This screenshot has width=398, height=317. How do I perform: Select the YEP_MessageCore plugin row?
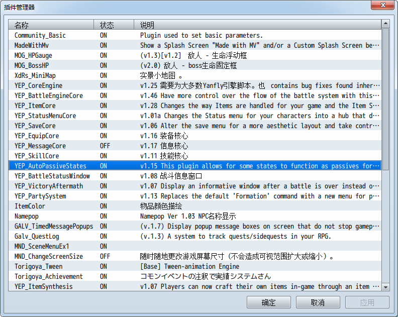point(194,146)
